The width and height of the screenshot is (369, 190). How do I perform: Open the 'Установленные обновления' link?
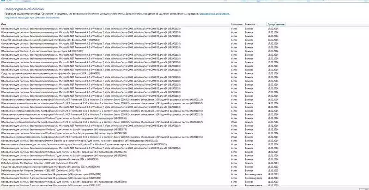pyautogui.click(x=214, y=14)
